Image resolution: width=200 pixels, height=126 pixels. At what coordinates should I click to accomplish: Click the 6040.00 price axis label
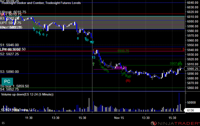point(193,3)
